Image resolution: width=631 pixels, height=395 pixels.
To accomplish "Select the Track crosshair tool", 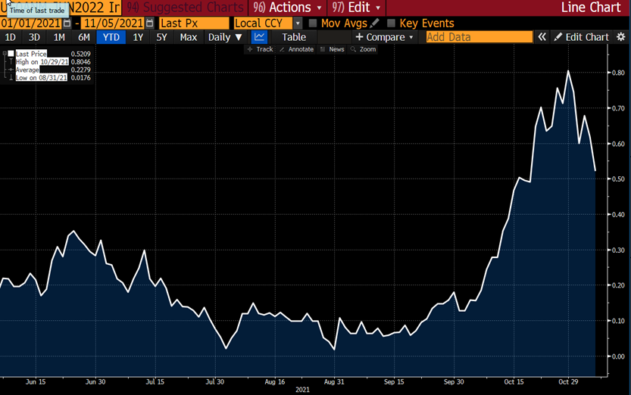I will tap(260, 49).
